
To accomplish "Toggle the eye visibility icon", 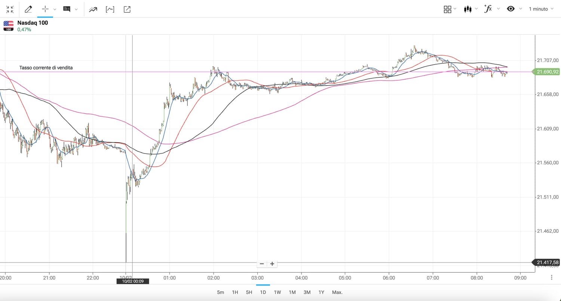I will click(511, 9).
